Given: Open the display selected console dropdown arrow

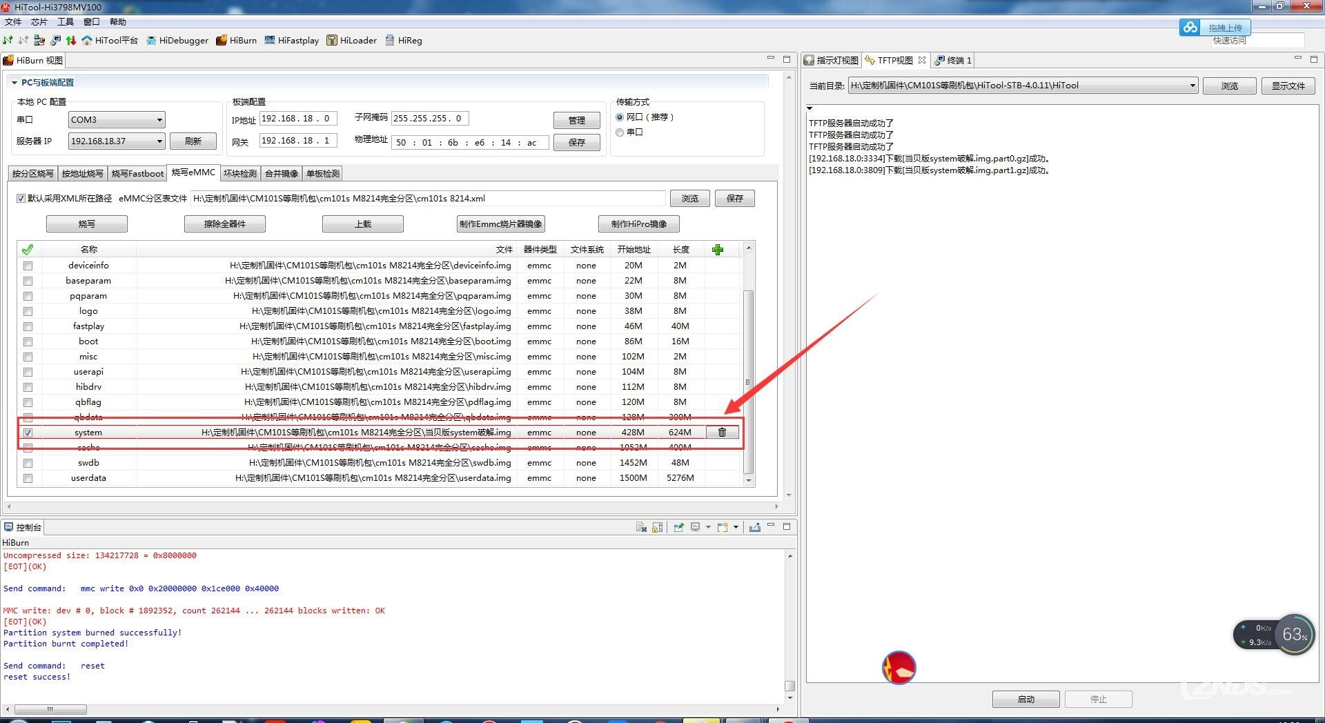Looking at the screenshot, I should [x=708, y=527].
